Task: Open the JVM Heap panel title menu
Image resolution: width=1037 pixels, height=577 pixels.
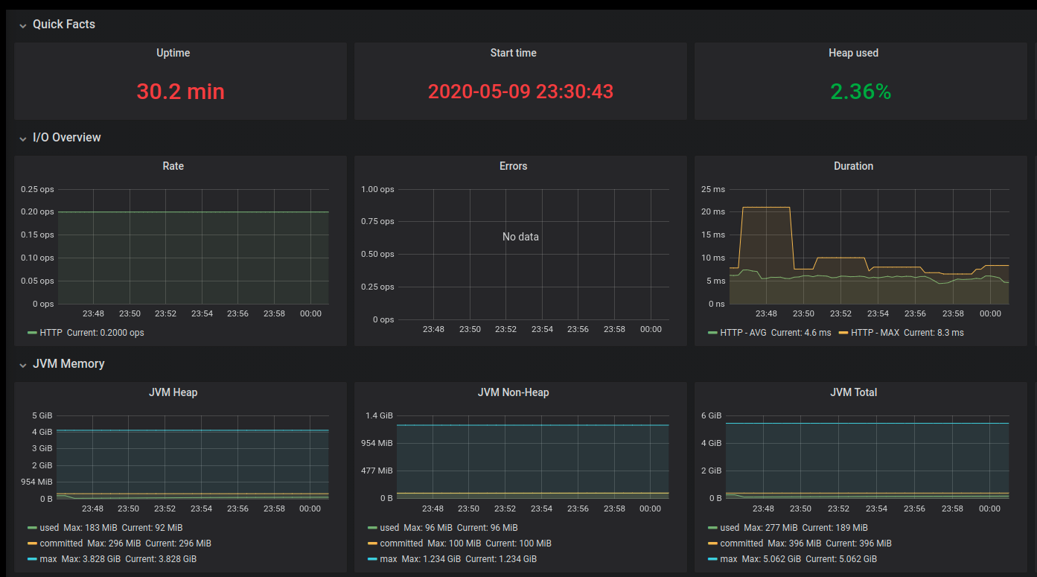Action: (x=173, y=392)
